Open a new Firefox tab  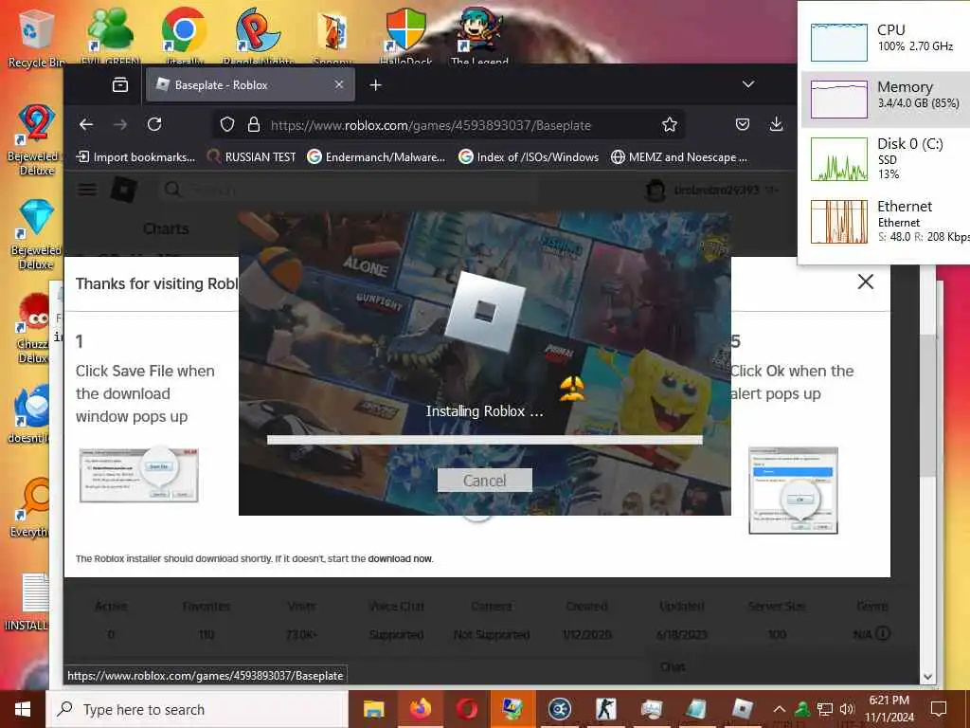[375, 84]
